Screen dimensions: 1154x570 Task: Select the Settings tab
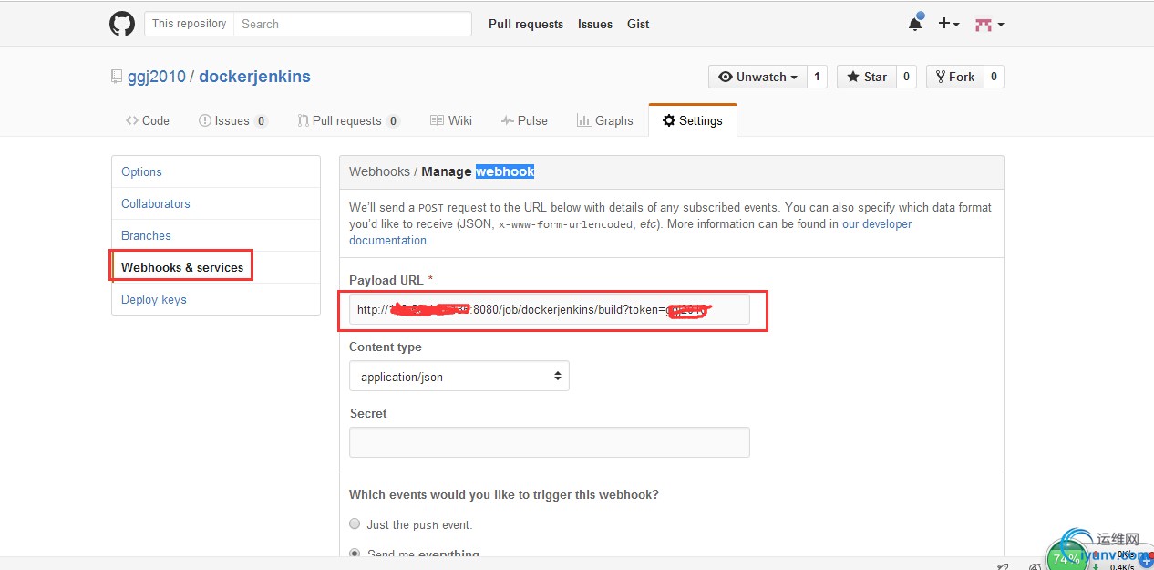693,120
